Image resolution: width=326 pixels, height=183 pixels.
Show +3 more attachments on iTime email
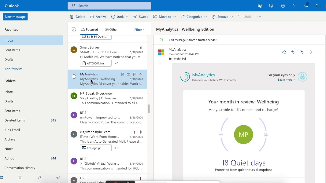point(116,148)
